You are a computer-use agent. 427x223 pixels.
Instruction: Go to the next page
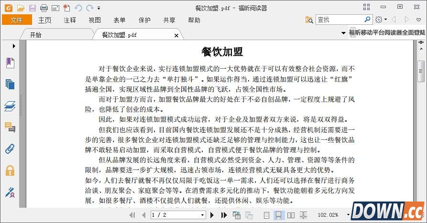(212, 215)
